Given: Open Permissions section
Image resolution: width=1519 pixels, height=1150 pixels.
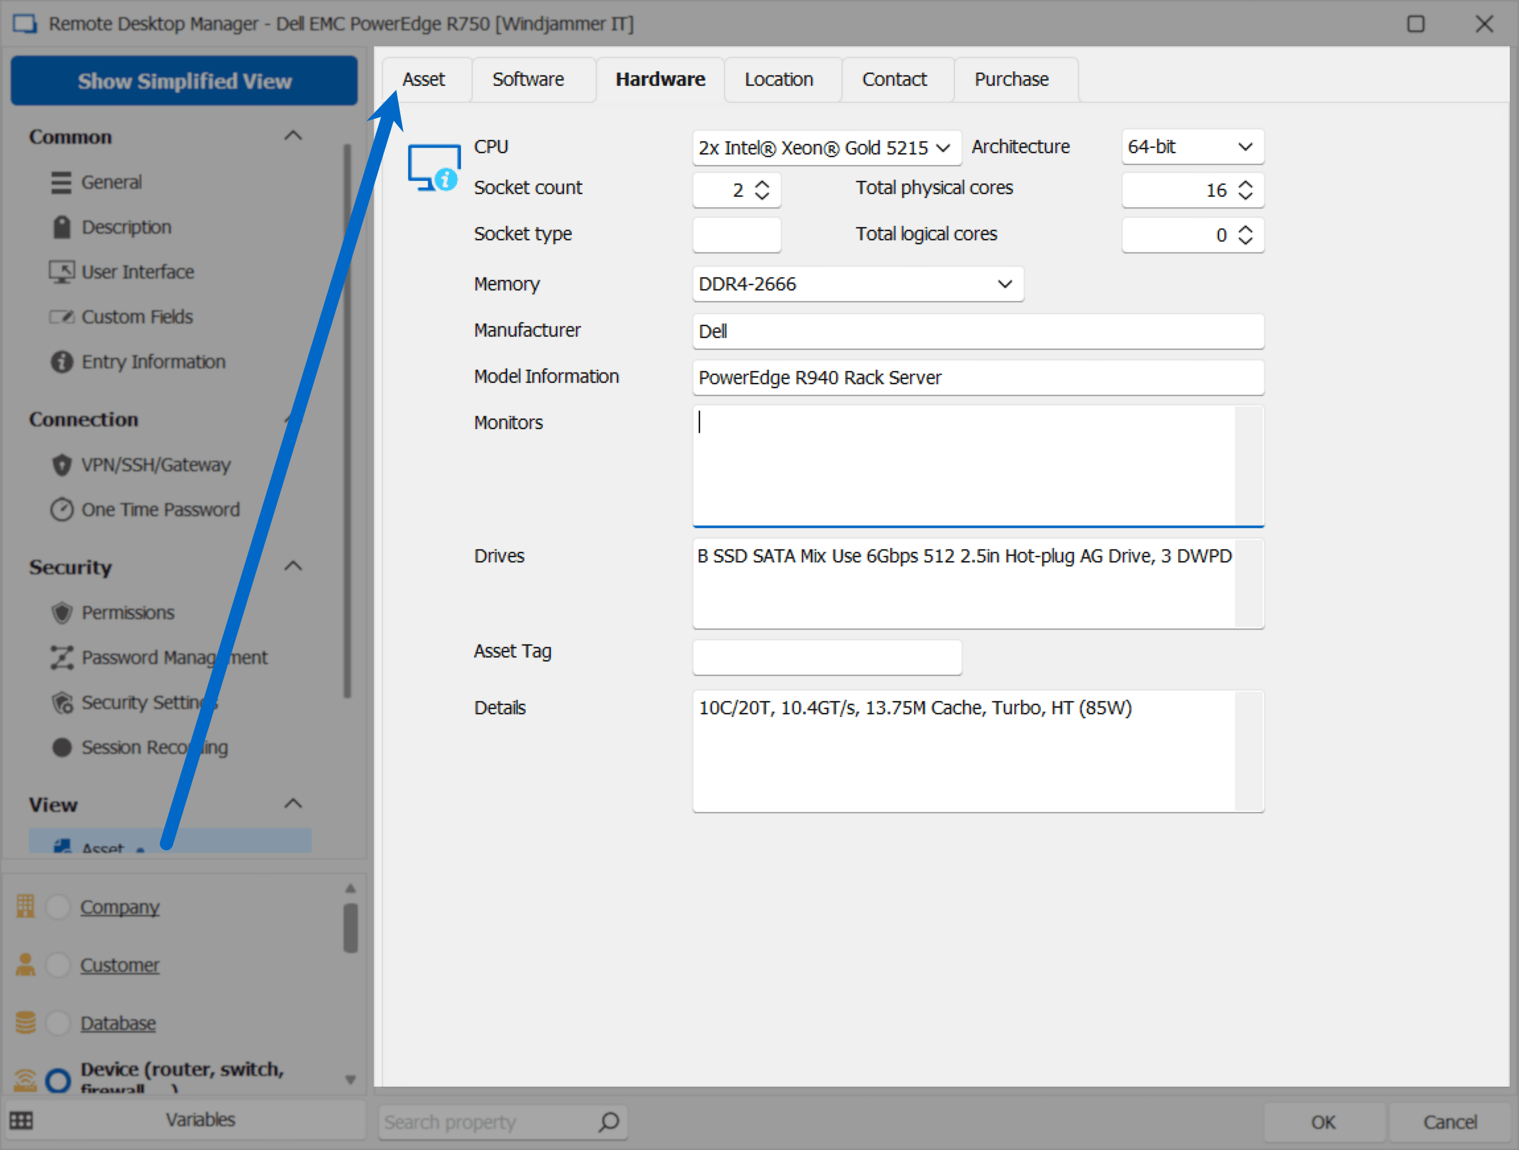Looking at the screenshot, I should pyautogui.click(x=127, y=613).
